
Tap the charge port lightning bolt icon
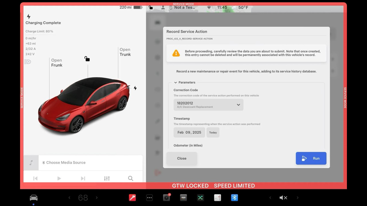tap(135, 88)
